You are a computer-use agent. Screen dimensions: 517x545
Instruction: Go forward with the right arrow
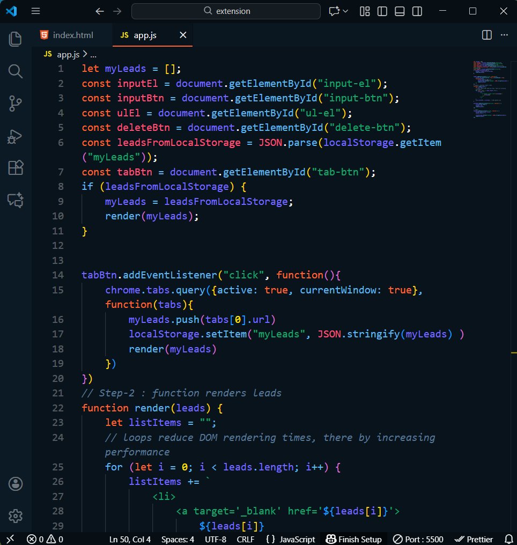pyautogui.click(x=117, y=11)
